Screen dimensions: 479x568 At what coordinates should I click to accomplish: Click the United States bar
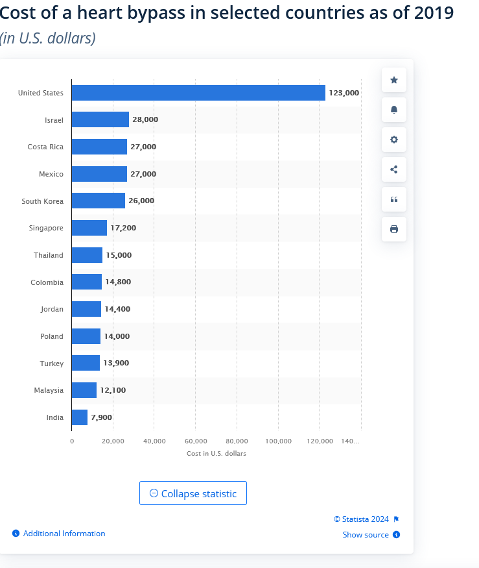(198, 93)
